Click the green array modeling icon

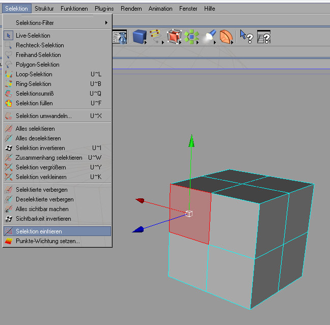[x=191, y=37]
